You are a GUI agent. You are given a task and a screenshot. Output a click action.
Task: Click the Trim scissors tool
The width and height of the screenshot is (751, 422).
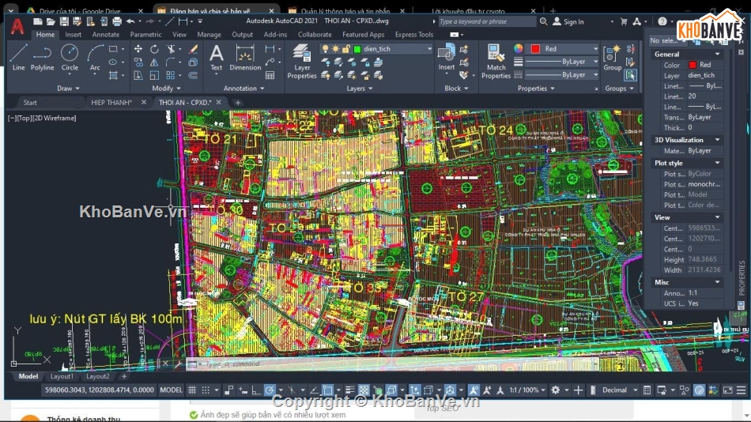click(x=171, y=49)
